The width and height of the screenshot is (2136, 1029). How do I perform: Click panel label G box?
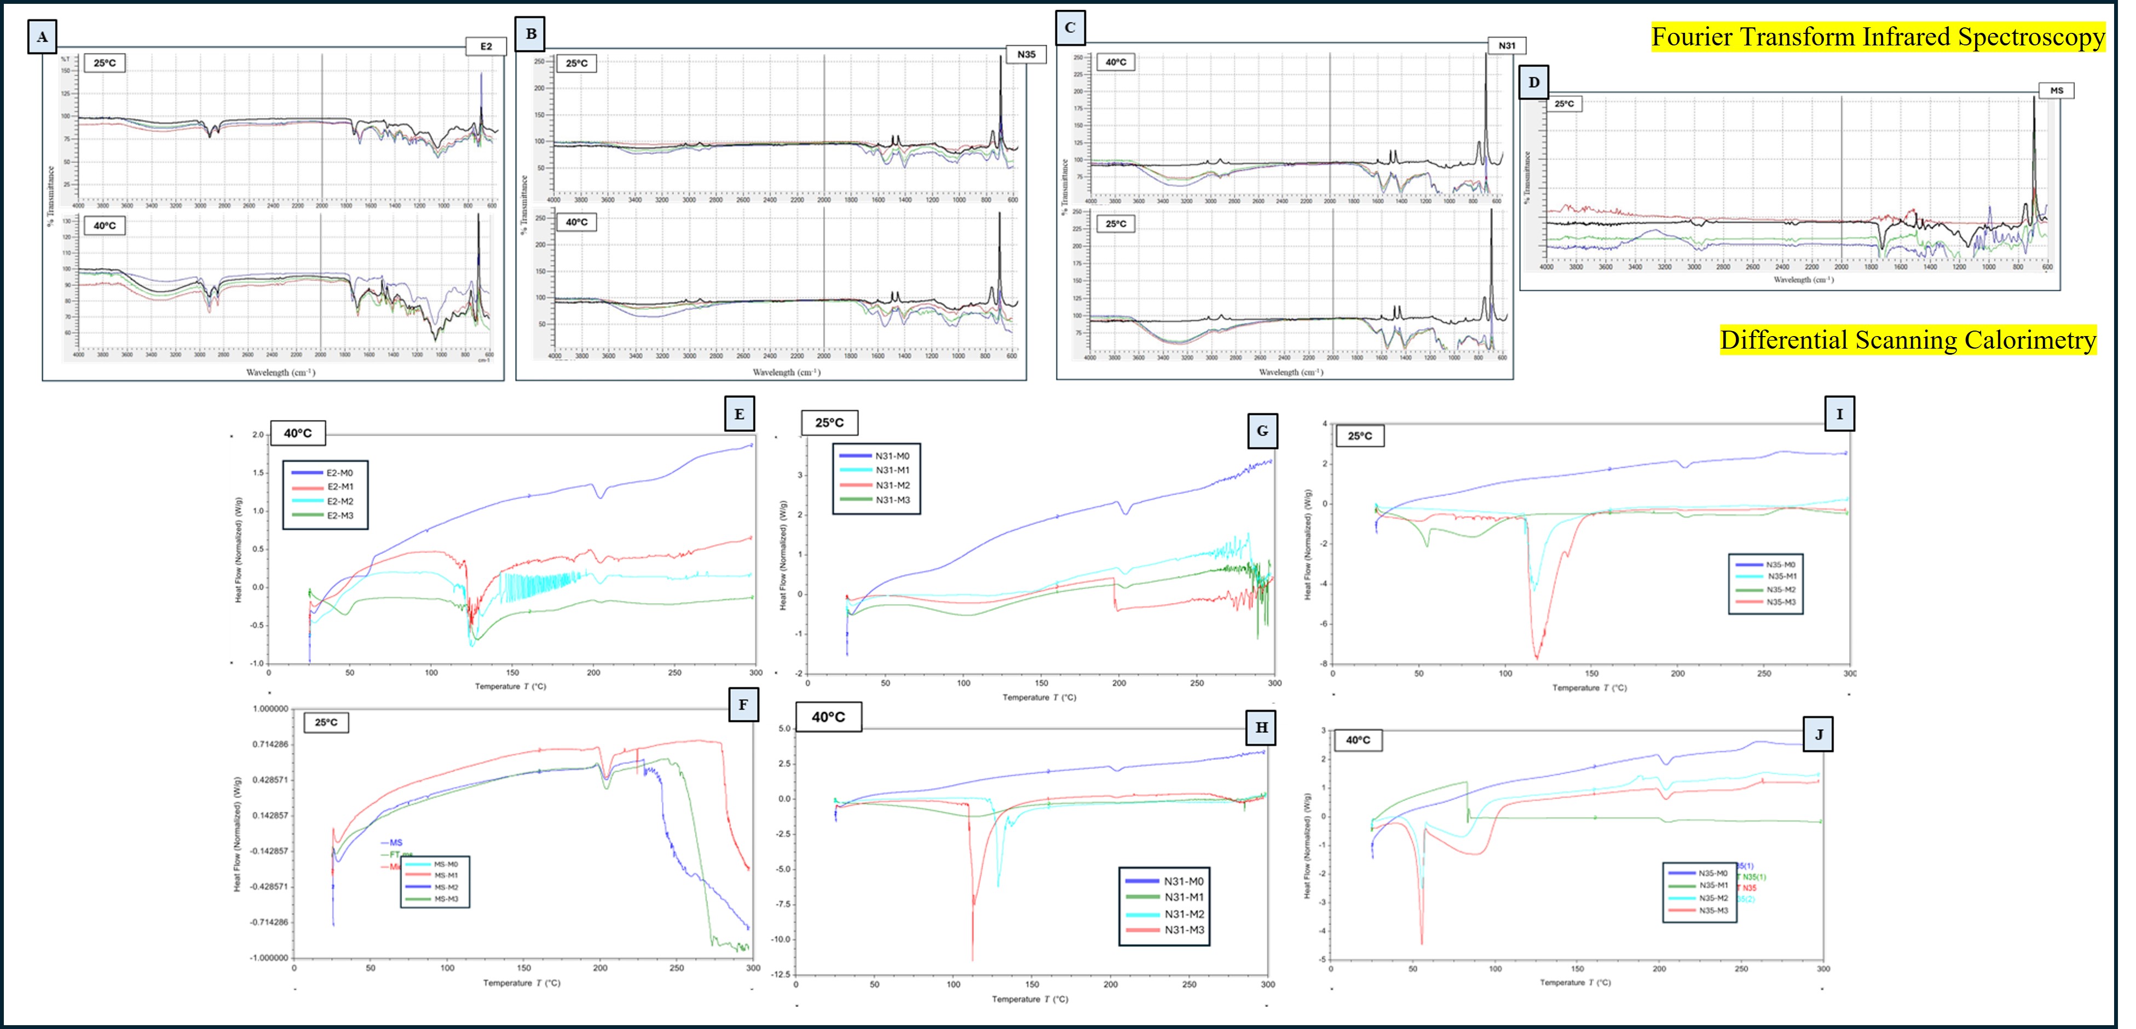[1262, 430]
